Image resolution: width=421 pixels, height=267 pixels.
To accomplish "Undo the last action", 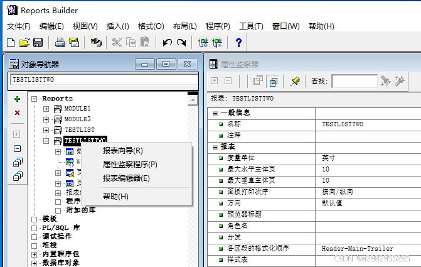I will (168, 43).
